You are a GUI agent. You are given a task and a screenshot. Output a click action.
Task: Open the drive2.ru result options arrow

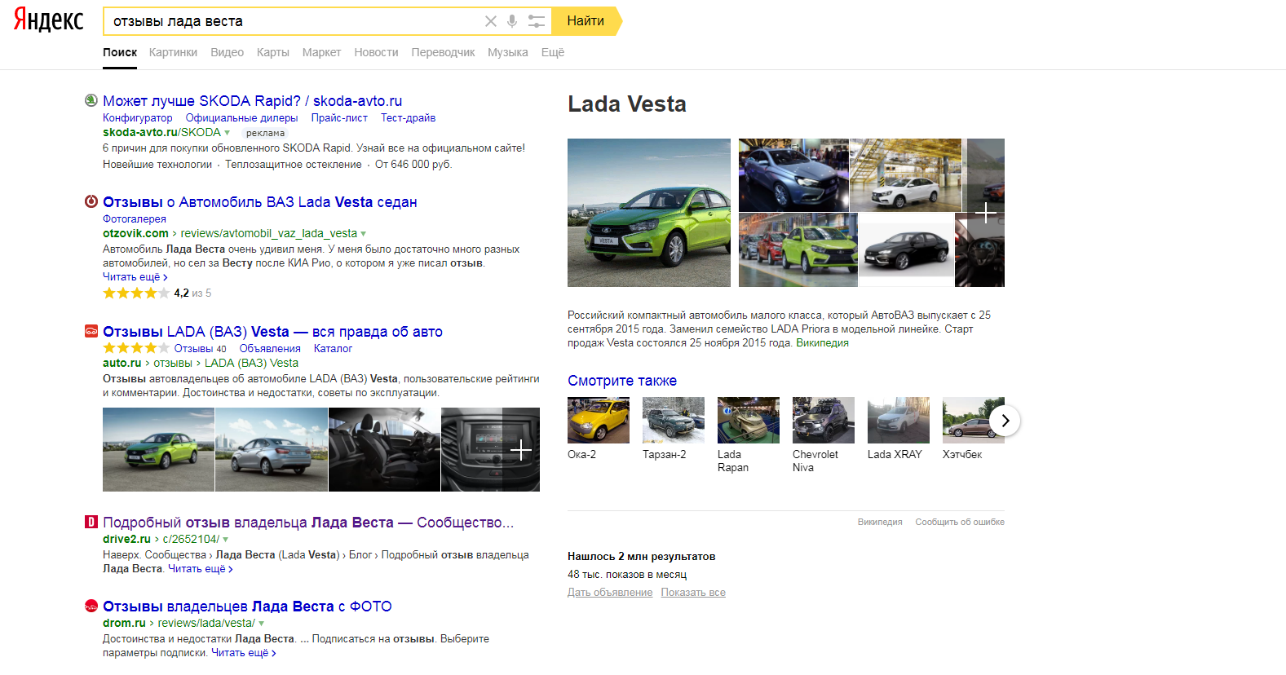click(x=226, y=540)
